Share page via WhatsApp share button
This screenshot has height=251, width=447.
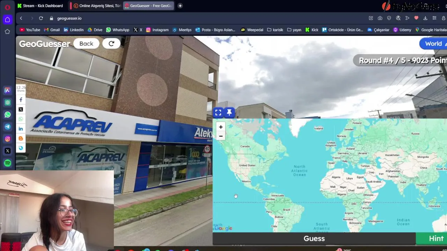pyautogui.click(x=21, y=119)
